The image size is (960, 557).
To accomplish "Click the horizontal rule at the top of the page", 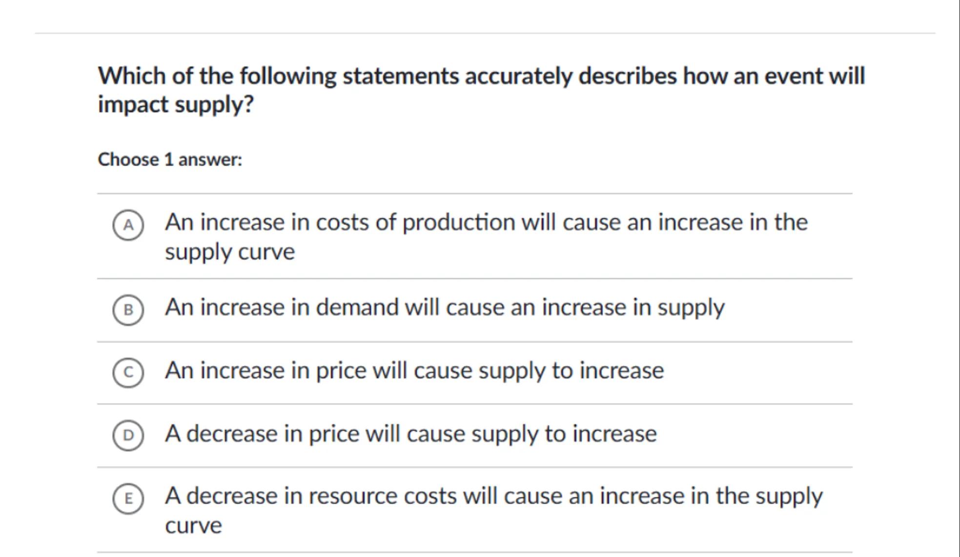I will 483,33.
